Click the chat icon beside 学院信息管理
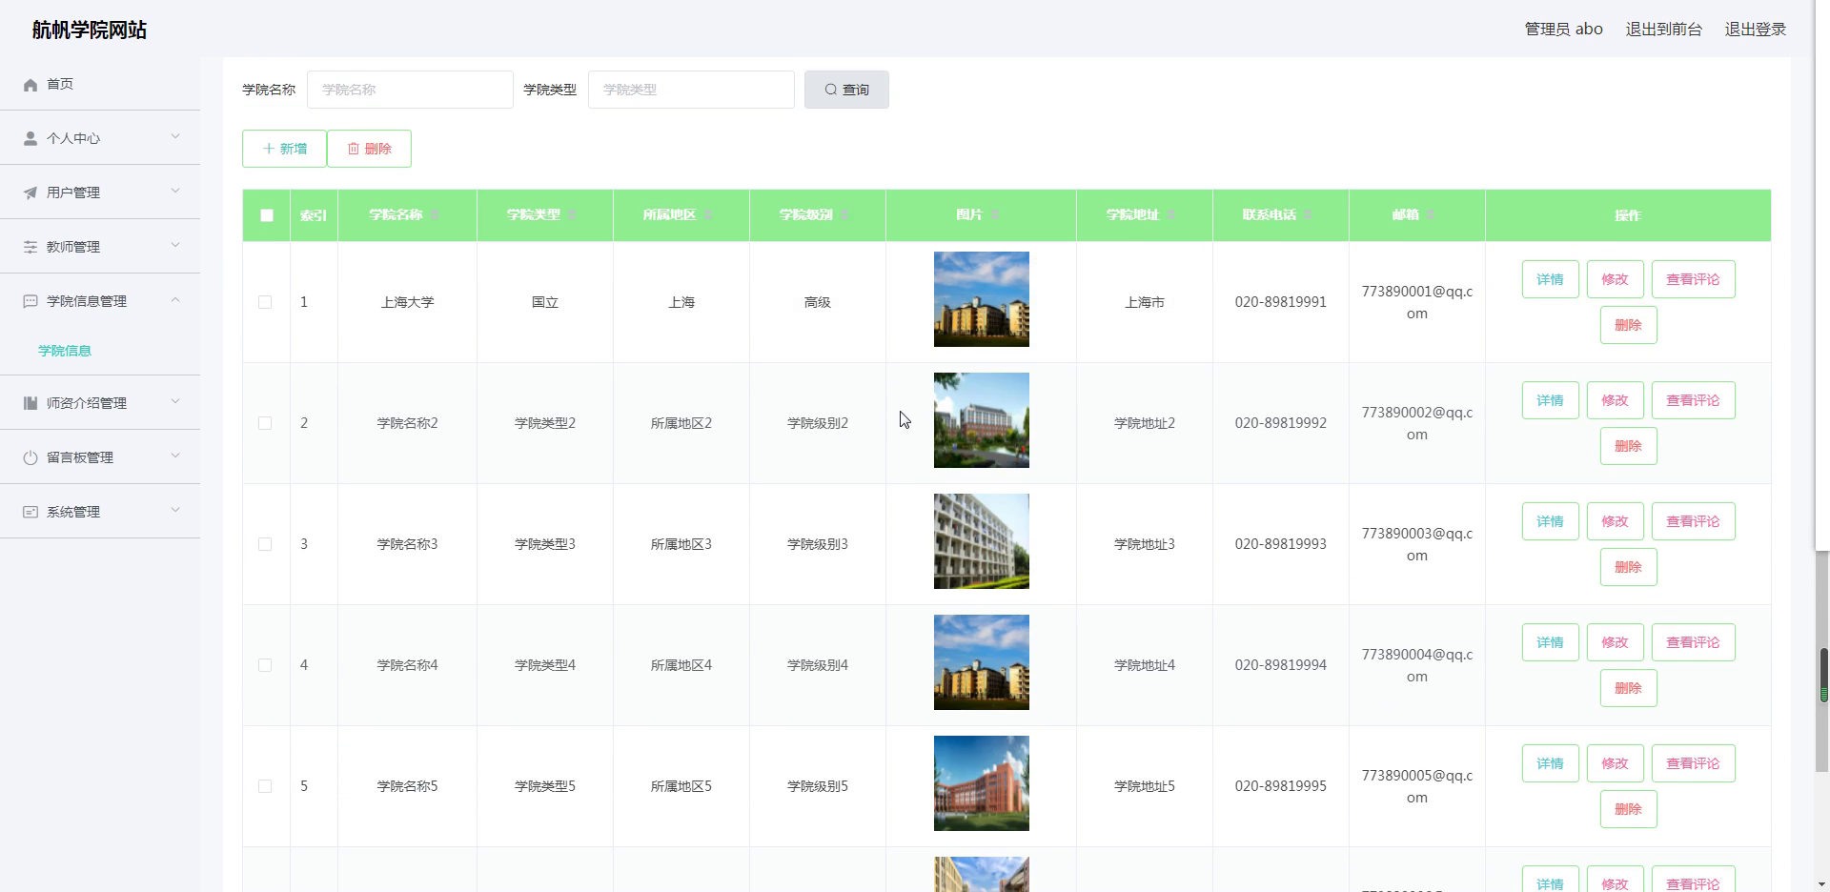 pos(30,301)
